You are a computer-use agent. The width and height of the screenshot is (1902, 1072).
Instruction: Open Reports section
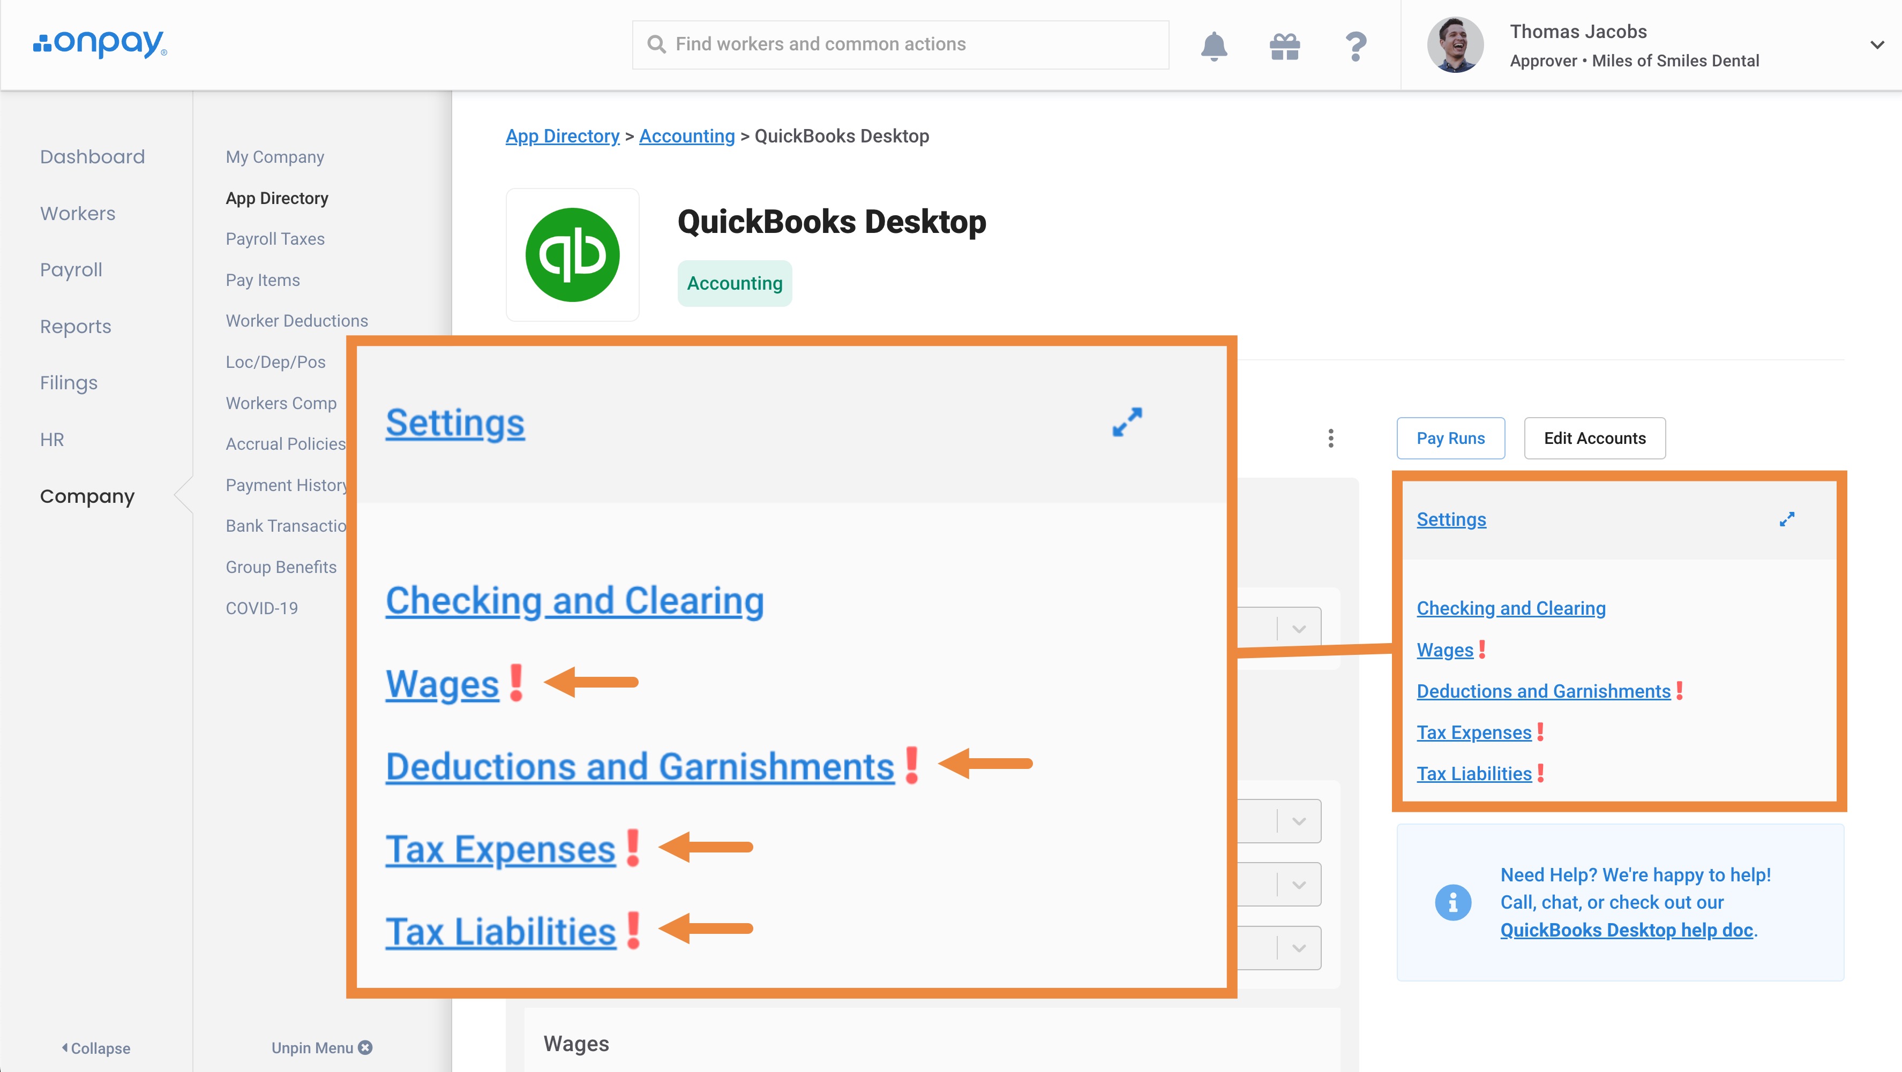pyautogui.click(x=76, y=326)
